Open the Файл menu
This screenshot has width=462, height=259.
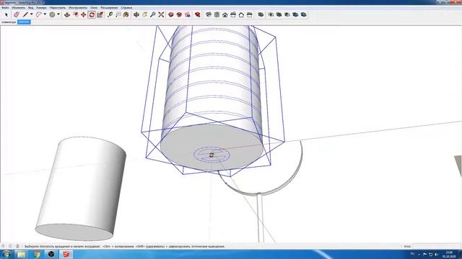tap(5, 8)
